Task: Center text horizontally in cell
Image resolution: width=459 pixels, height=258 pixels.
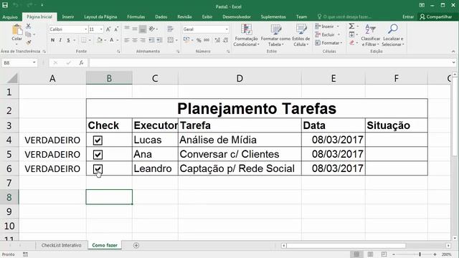Action: coord(135,40)
